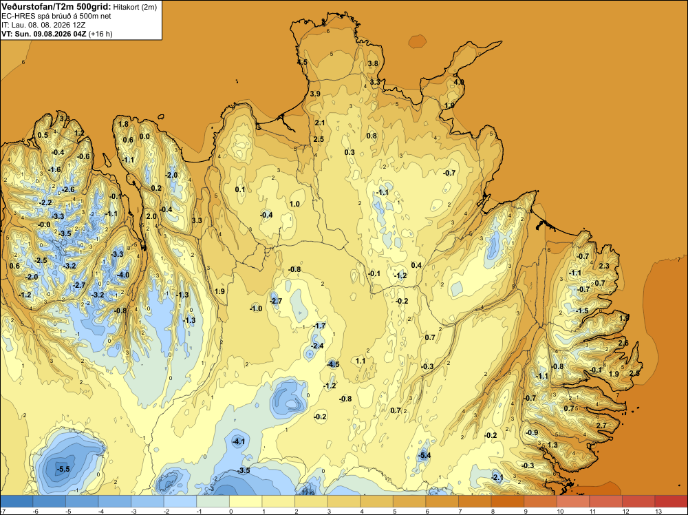Click the -5.5 temperature label on the glacier
This screenshot has height=515, width=688.
[x=63, y=469]
